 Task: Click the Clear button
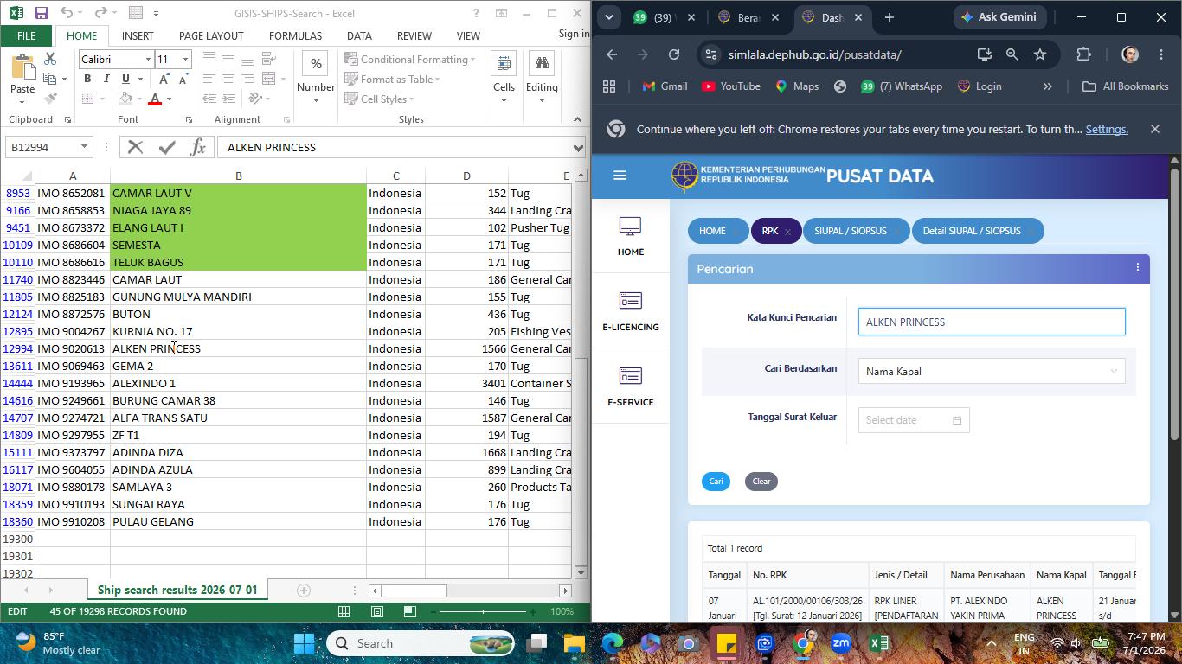pyautogui.click(x=761, y=482)
